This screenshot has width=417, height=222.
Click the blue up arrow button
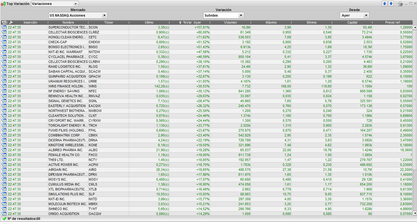tap(391, 4)
